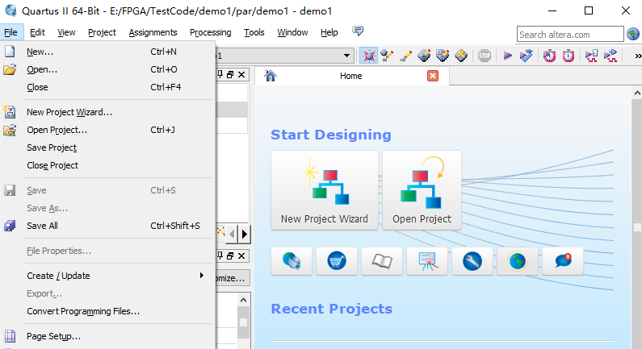Screen dimensions: 642x349
Task: Run RTL Simulation toolbar icon
Action: [x=591, y=56]
